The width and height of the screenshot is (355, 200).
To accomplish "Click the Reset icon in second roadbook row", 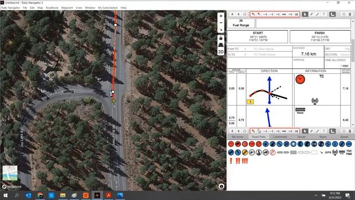I will click(300, 111).
